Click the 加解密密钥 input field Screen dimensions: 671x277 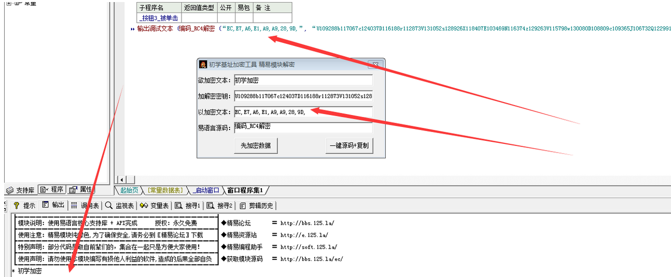[x=303, y=96]
